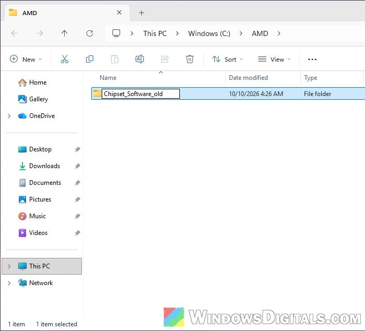365x331 pixels.
Task: Click the date 10/10/2026 4:26 AM
Action: [256, 93]
